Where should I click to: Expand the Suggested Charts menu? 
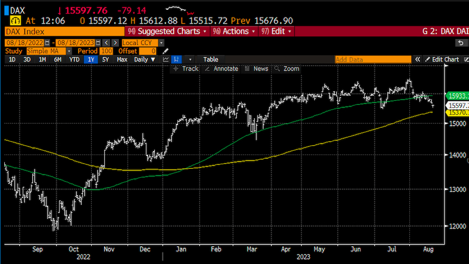pyautogui.click(x=167, y=31)
